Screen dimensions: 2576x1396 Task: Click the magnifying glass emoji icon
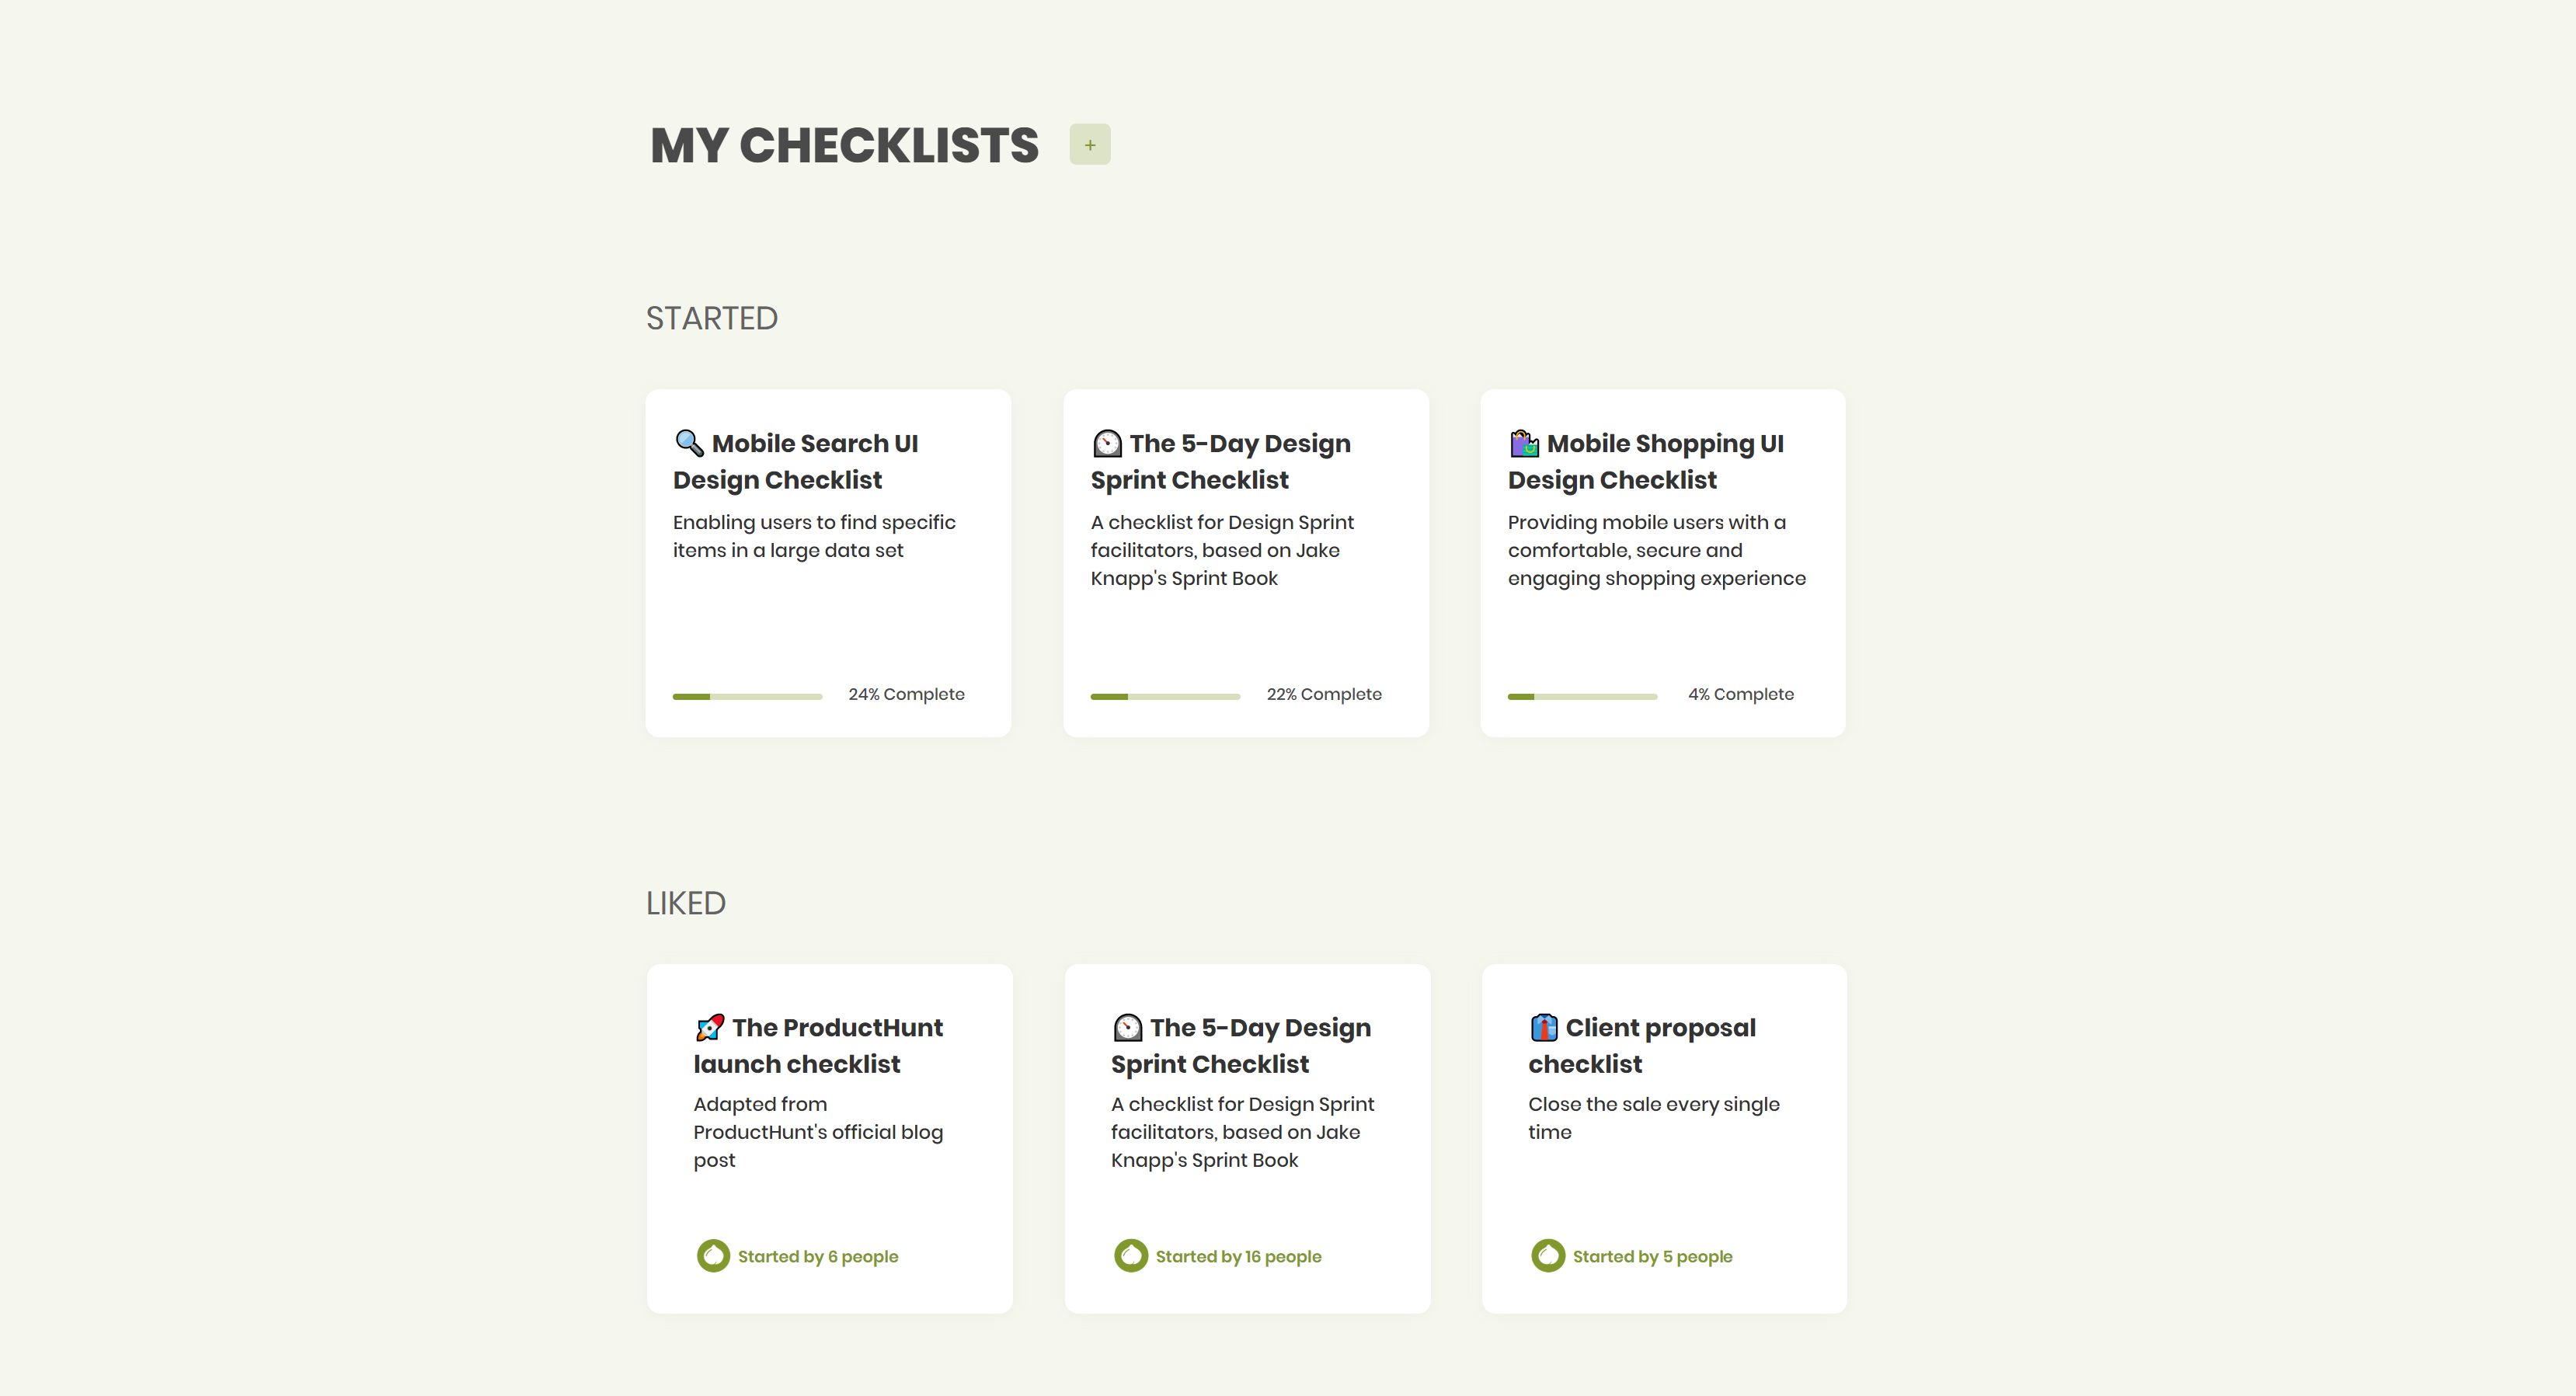coord(689,442)
